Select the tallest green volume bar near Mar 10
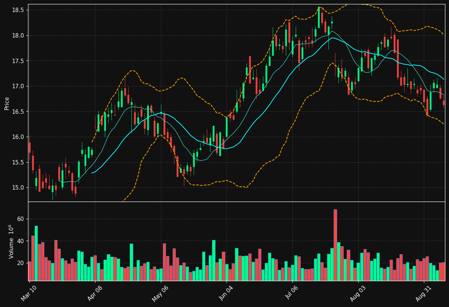Screen dimensions: 449x307 [36, 253]
